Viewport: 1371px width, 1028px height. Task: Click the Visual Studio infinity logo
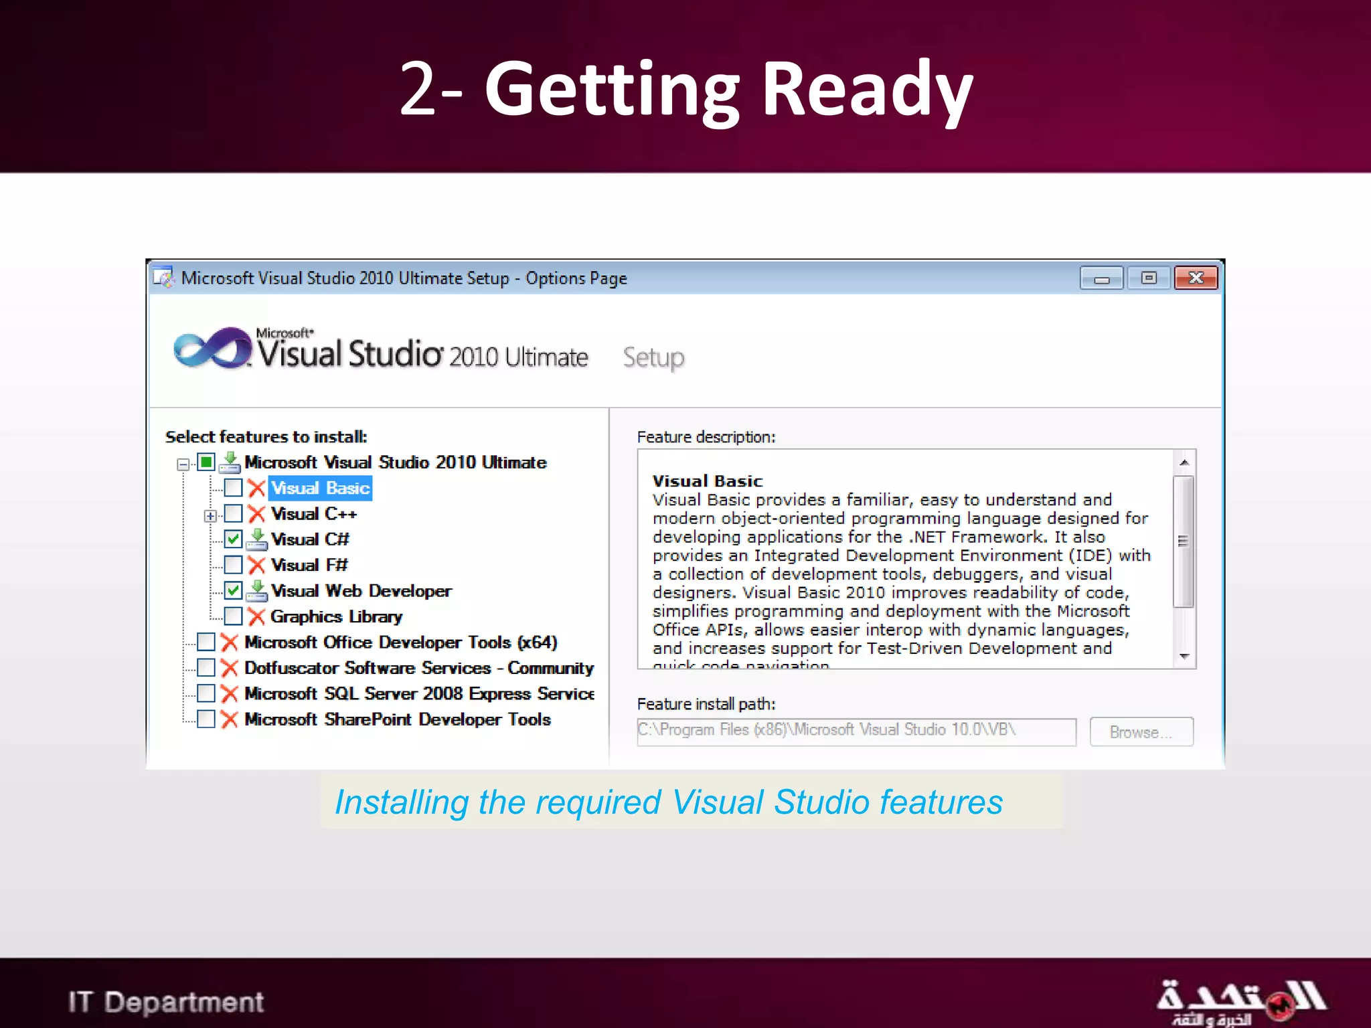click(212, 347)
